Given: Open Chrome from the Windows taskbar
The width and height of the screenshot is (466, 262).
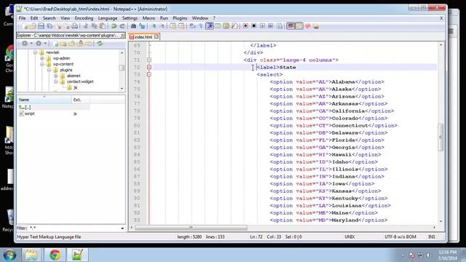Looking at the screenshot, I should (55, 255).
